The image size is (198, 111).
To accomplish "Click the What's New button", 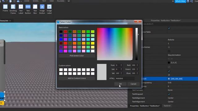I will point(180,1).
